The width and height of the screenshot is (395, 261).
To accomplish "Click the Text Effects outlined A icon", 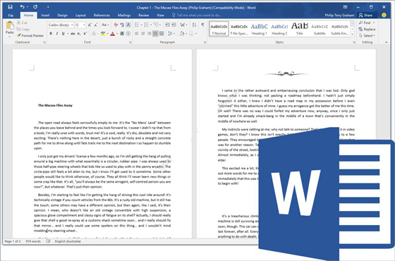I will pos(94,34).
